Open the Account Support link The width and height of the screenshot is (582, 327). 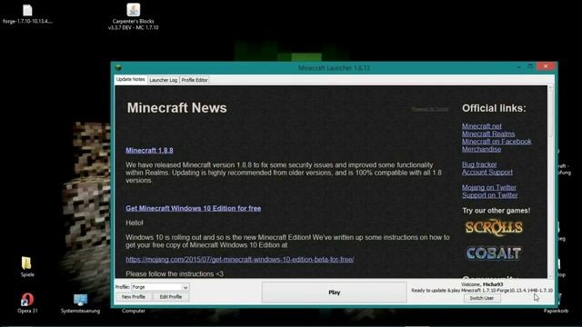point(487,173)
